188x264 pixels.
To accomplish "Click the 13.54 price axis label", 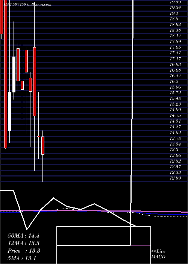I will tap(175, 144).
